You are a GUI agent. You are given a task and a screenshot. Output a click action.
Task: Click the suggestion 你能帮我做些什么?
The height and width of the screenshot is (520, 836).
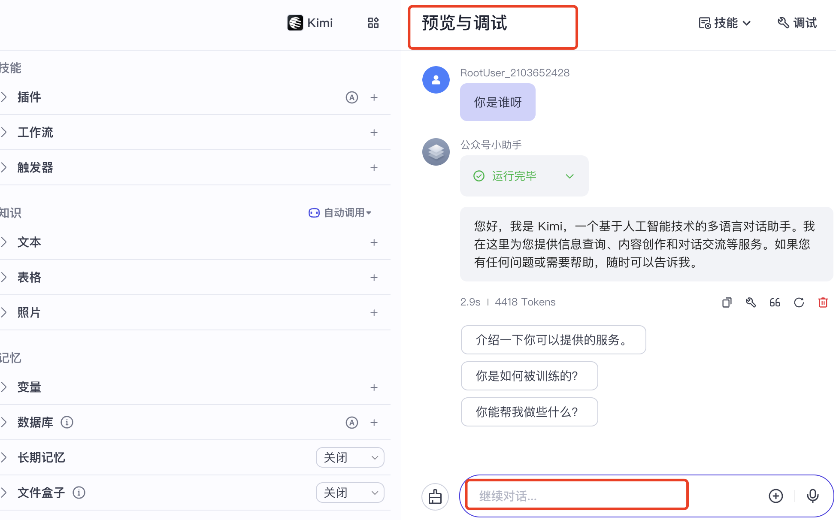coord(529,412)
